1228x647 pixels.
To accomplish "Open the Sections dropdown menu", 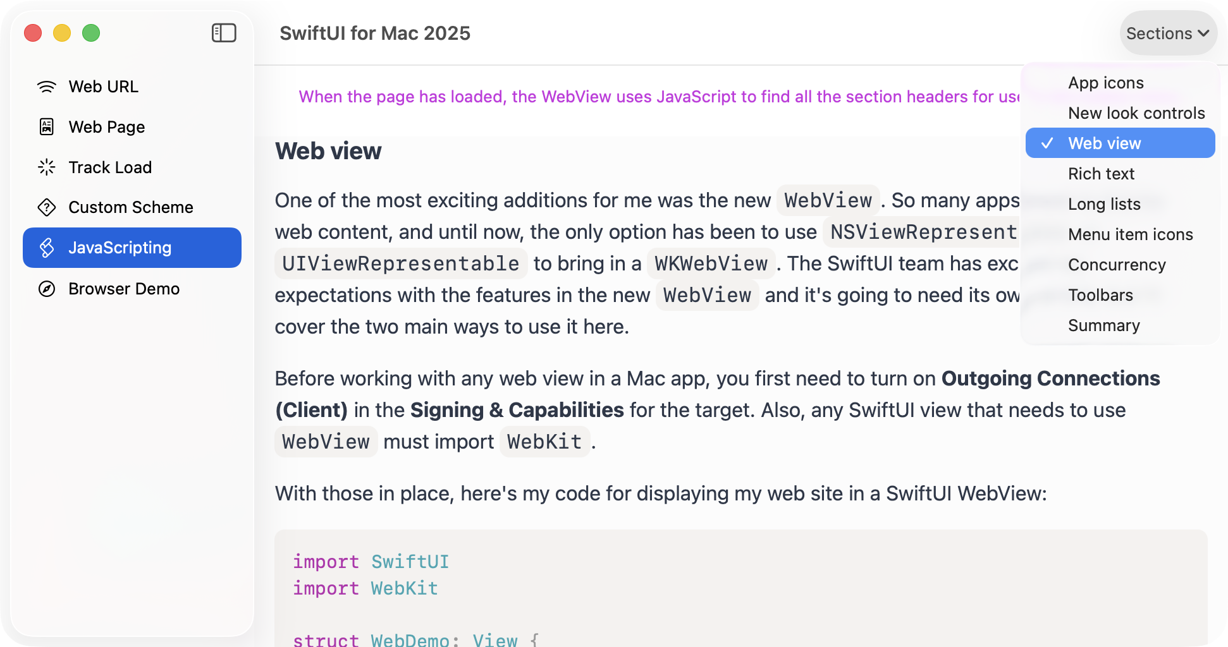I will (x=1167, y=32).
